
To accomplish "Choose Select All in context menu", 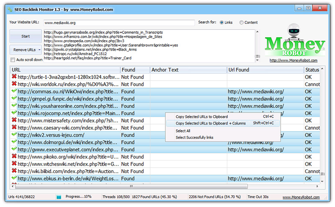I will (x=223, y=131).
